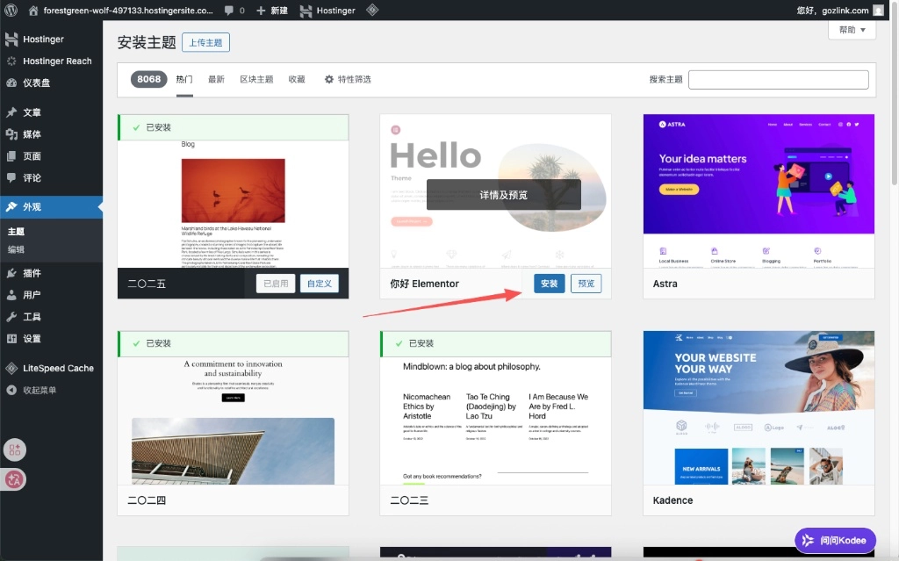This screenshot has width=899, height=561.
Task: Click the plus 新建 icon in admin bar
Action: point(261,11)
